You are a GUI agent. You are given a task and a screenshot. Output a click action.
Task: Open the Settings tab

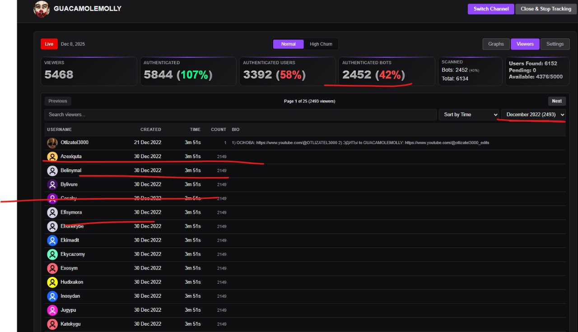(x=555, y=44)
